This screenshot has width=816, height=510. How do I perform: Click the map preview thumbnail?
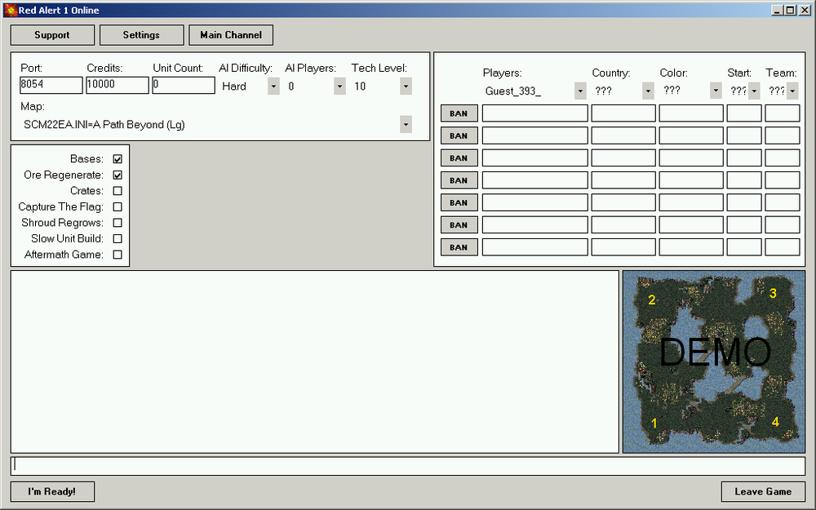714,361
